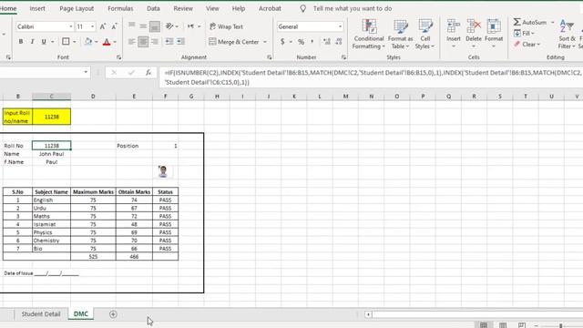
Task: Toggle Bold formatting
Action: click(21, 42)
